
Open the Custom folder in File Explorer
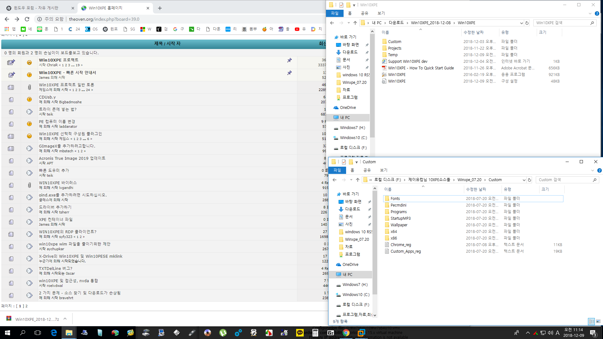click(394, 41)
